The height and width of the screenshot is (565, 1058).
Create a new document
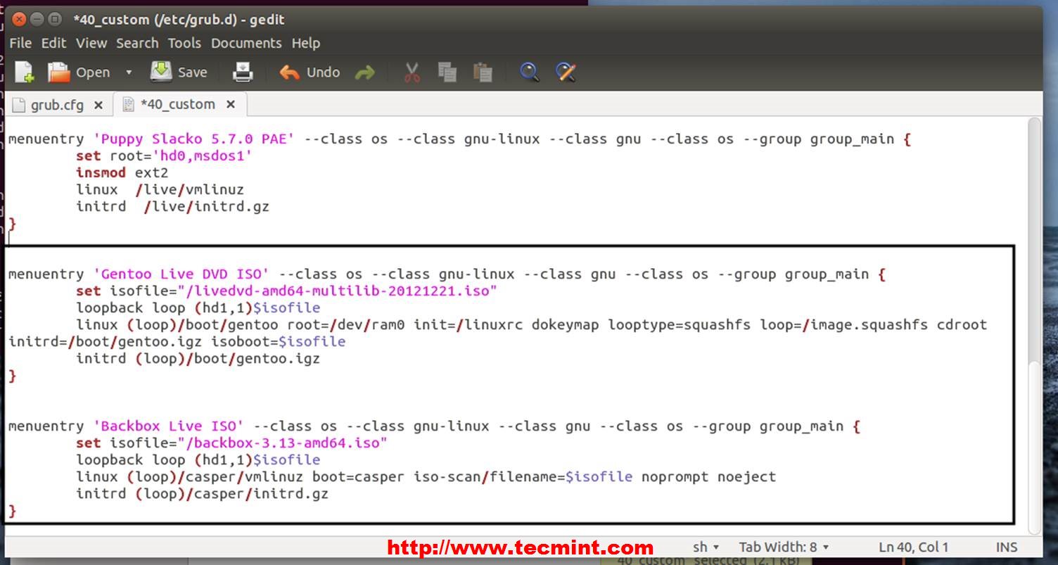click(23, 72)
